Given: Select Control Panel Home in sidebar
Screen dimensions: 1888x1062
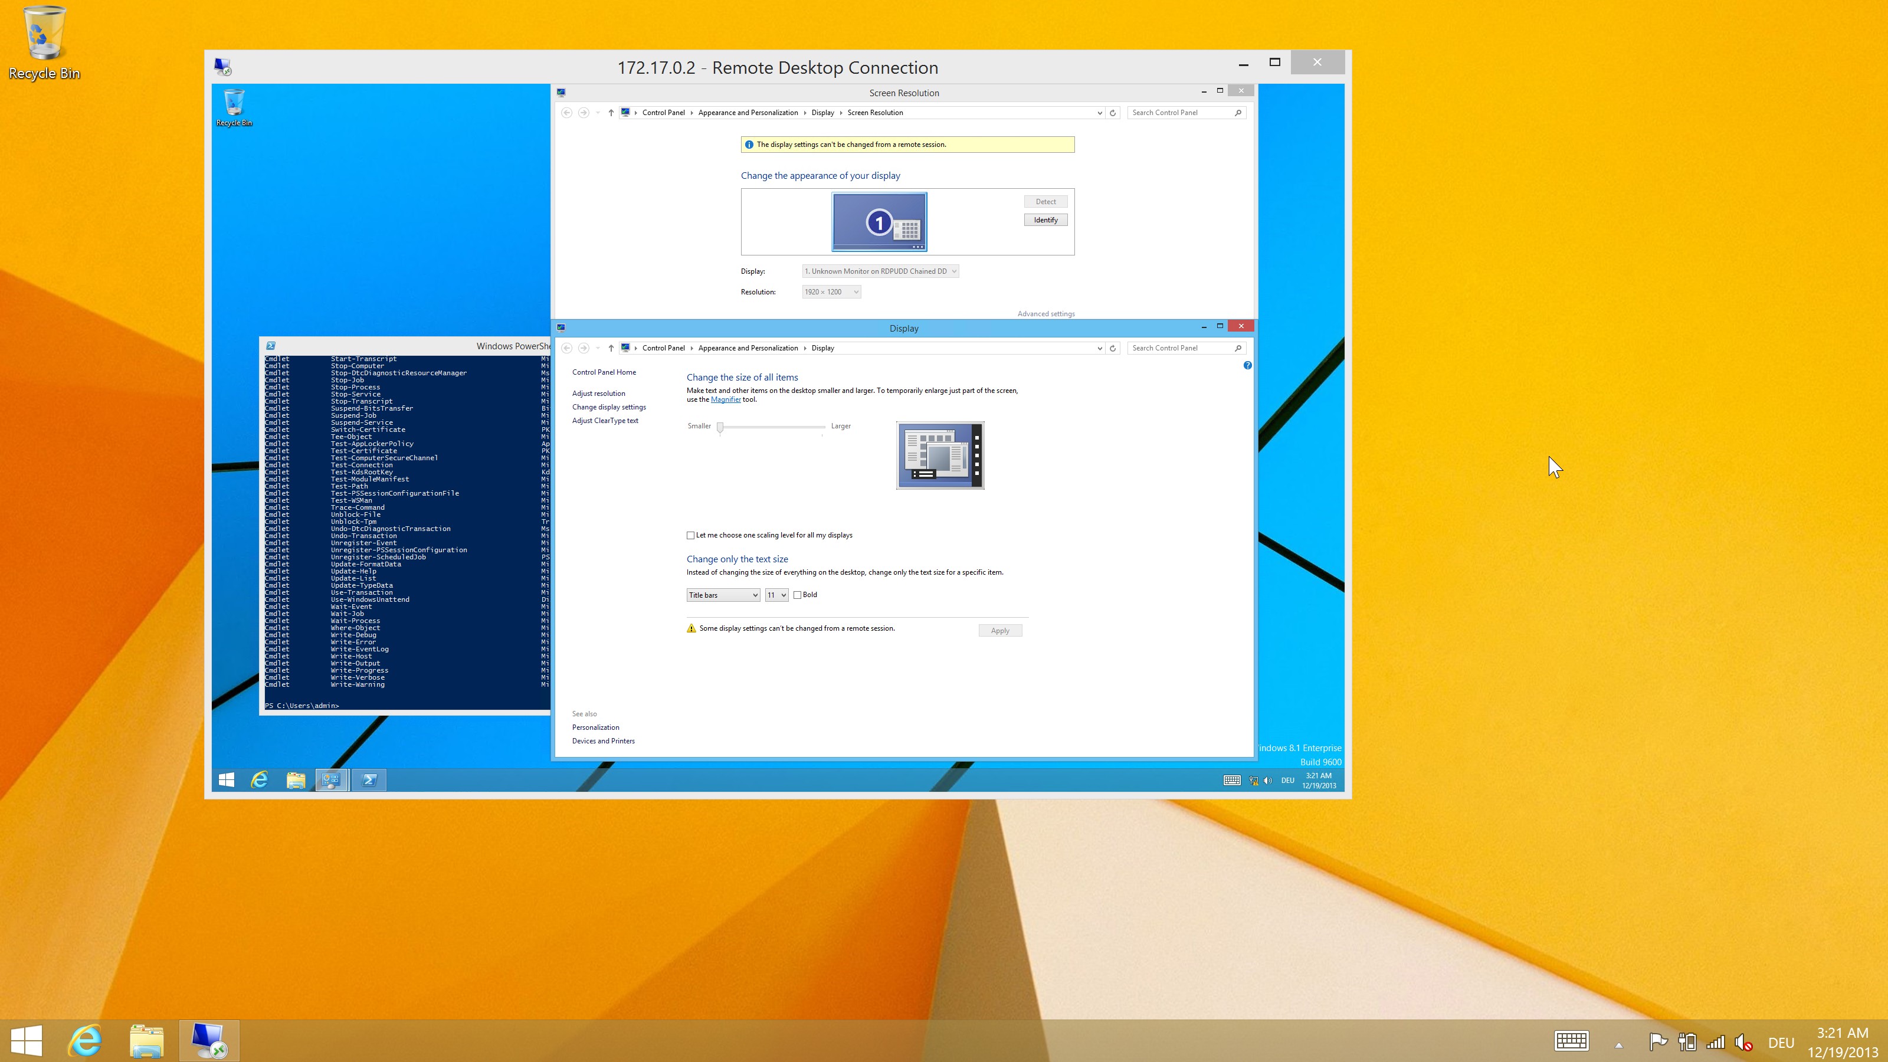Looking at the screenshot, I should [604, 372].
